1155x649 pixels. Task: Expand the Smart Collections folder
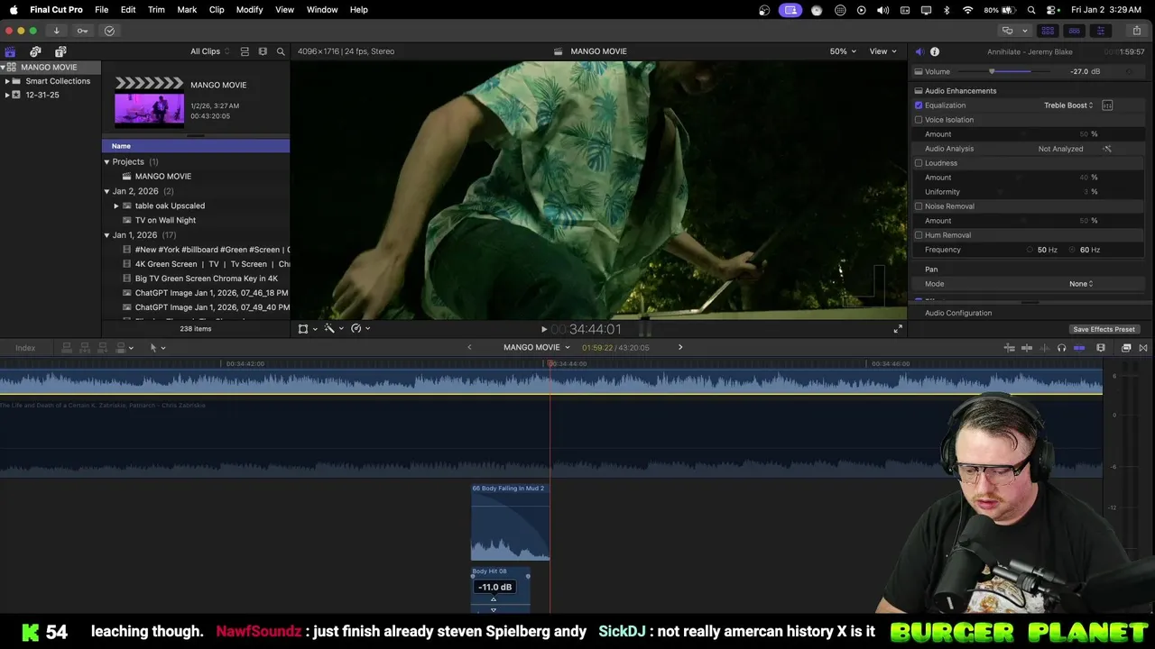(7, 81)
